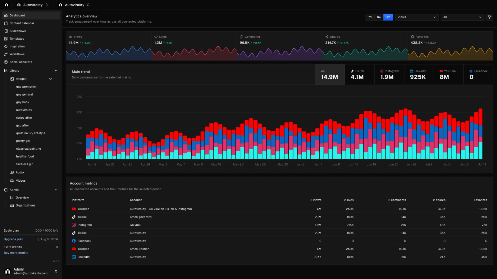Switch main trend to YouTube tab
497x279 pixels.
click(x=449, y=75)
